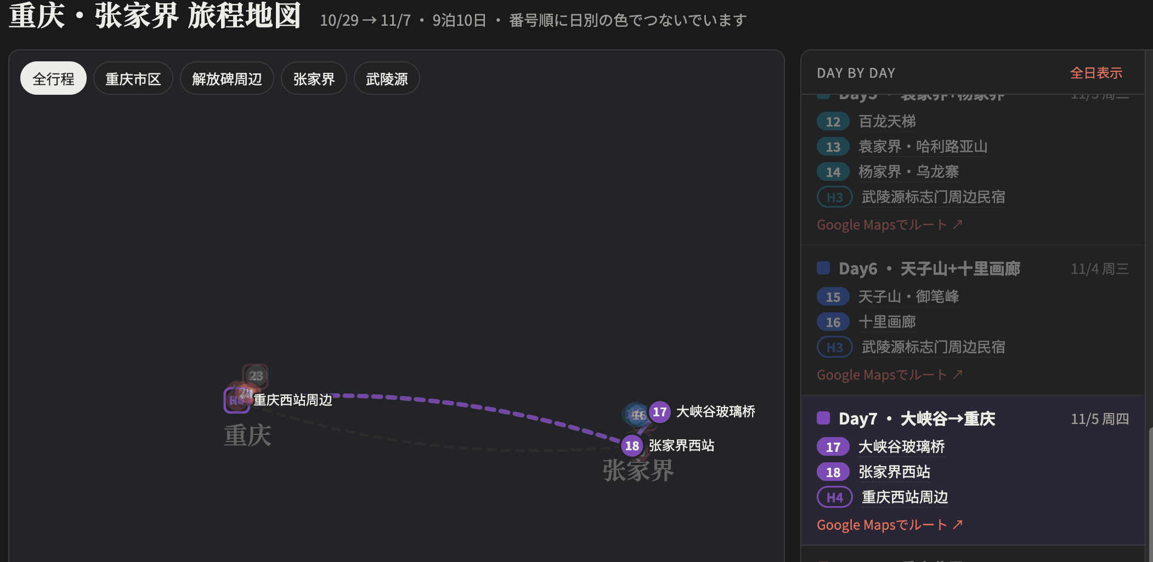Select 大峡谷玻璃桥 in the Day7 list

901,446
